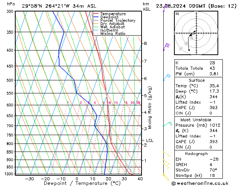Screen dimensions: 240x186
Task: Click the date heading 23.08.2024 00GMT
Action: 181,6
